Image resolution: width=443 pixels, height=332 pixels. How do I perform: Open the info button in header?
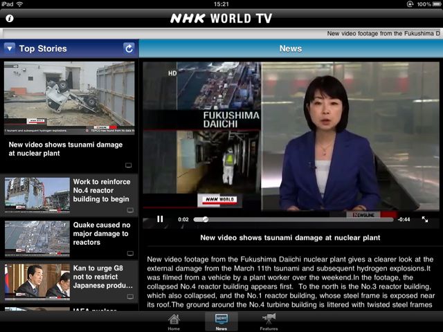[10, 19]
